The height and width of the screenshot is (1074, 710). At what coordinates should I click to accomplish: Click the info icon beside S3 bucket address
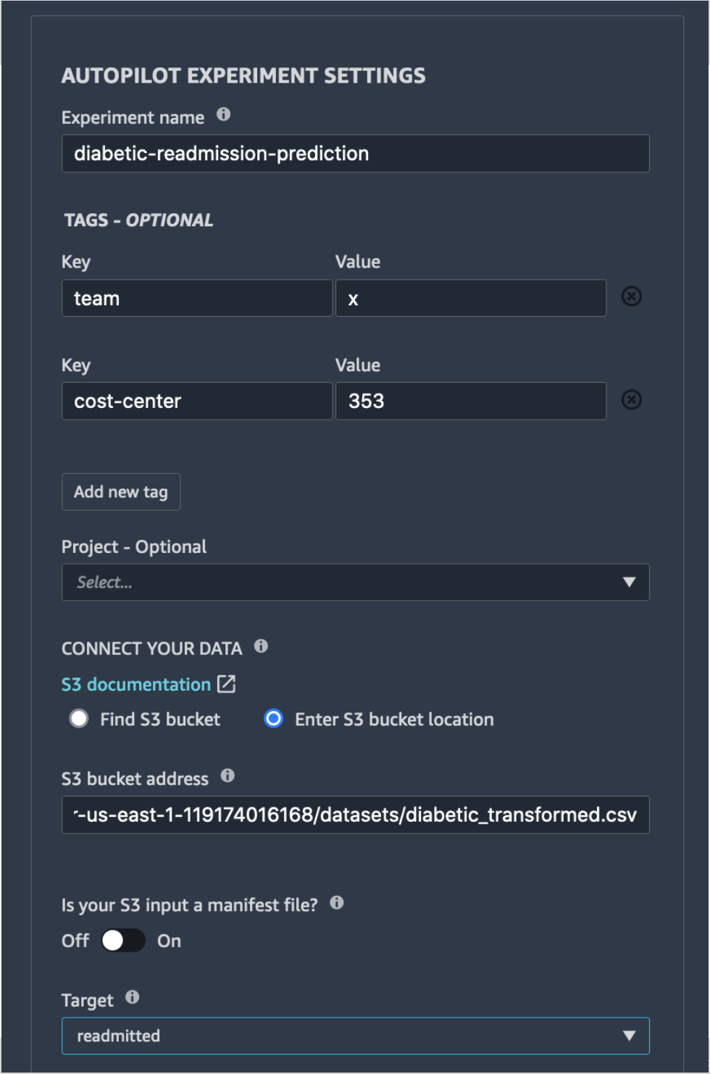point(227,776)
